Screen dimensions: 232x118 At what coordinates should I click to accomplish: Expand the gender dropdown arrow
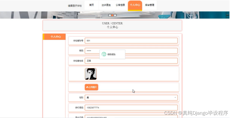(x=175, y=98)
